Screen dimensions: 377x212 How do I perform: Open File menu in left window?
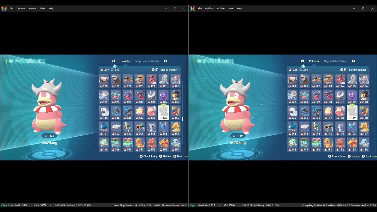pos(11,9)
